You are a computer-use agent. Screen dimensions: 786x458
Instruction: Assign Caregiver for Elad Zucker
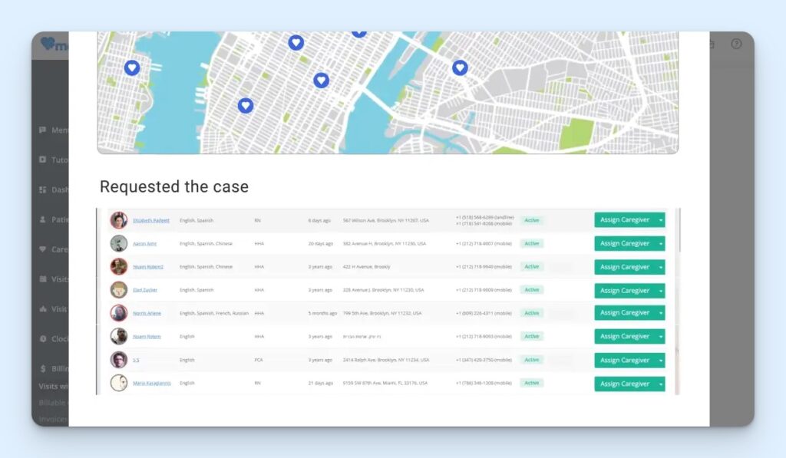pos(625,291)
